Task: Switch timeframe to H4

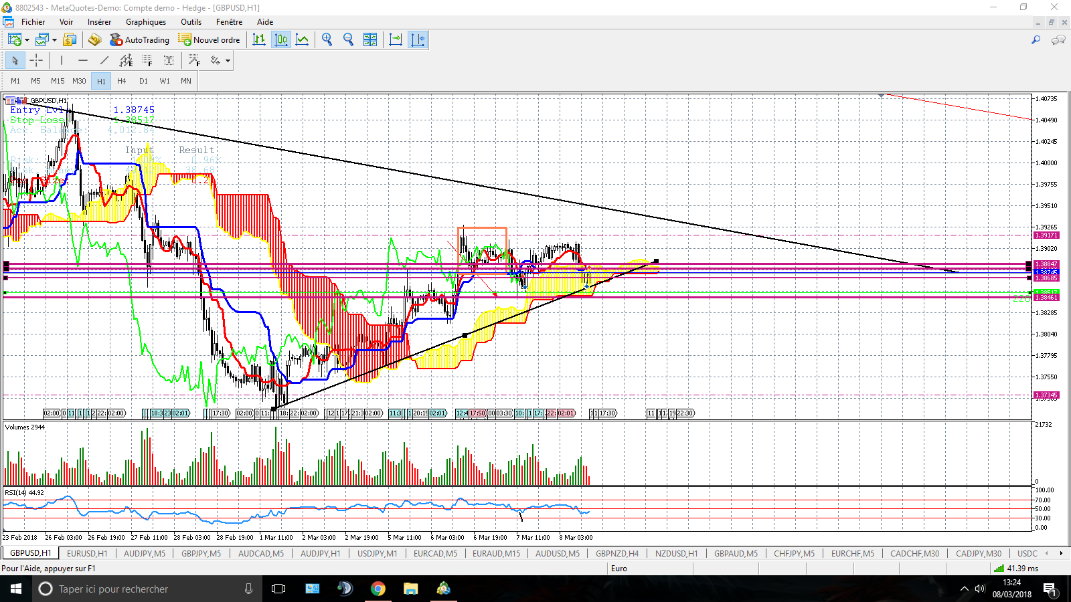Action: pyautogui.click(x=122, y=81)
